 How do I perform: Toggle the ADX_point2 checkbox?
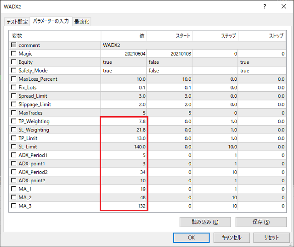[14, 180]
